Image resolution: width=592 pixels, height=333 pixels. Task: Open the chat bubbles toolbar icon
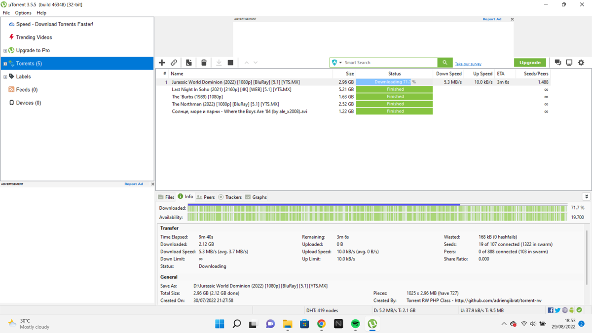[558, 63]
